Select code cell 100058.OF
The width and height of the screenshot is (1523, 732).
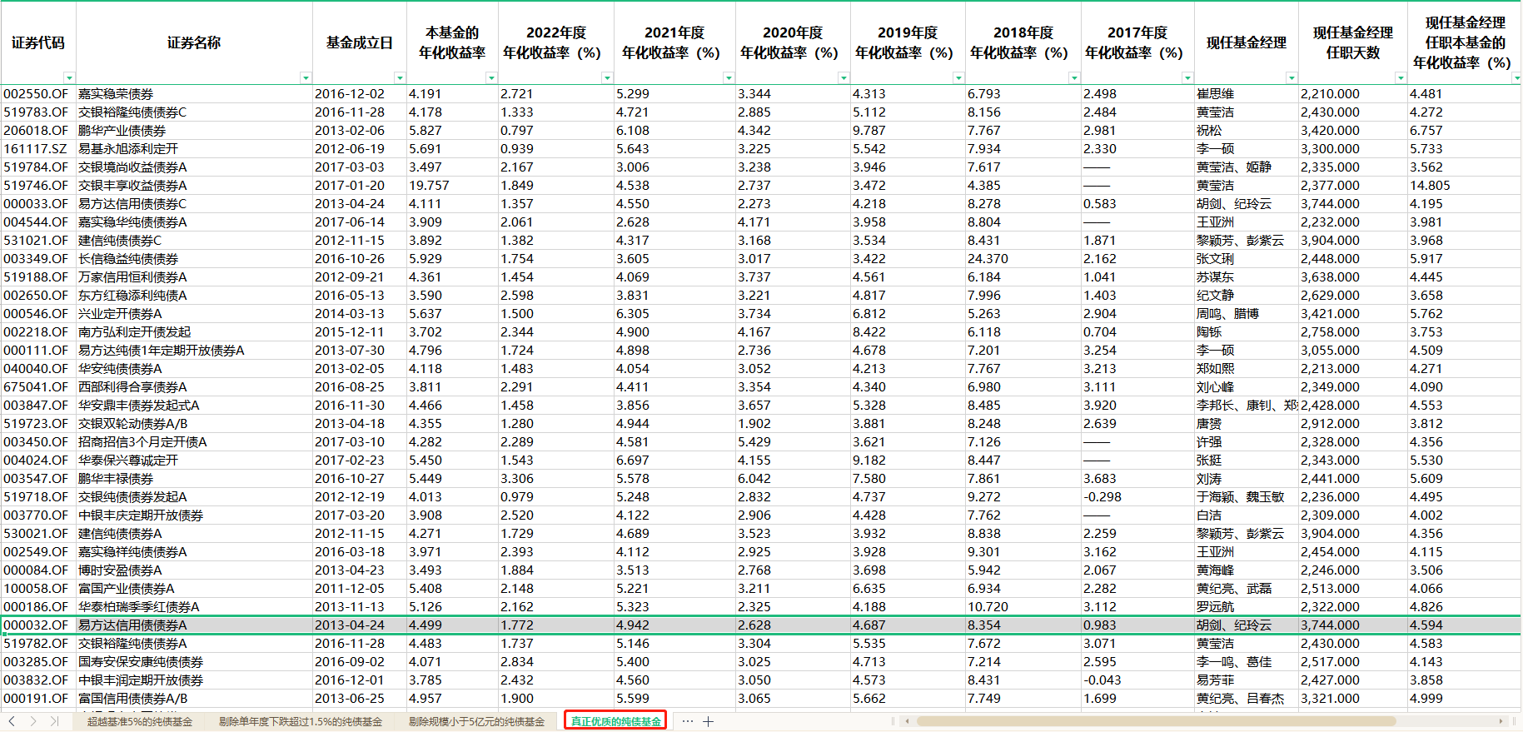tap(38, 589)
